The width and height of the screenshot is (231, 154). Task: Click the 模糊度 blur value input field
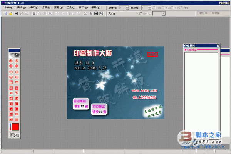pos(144,8)
